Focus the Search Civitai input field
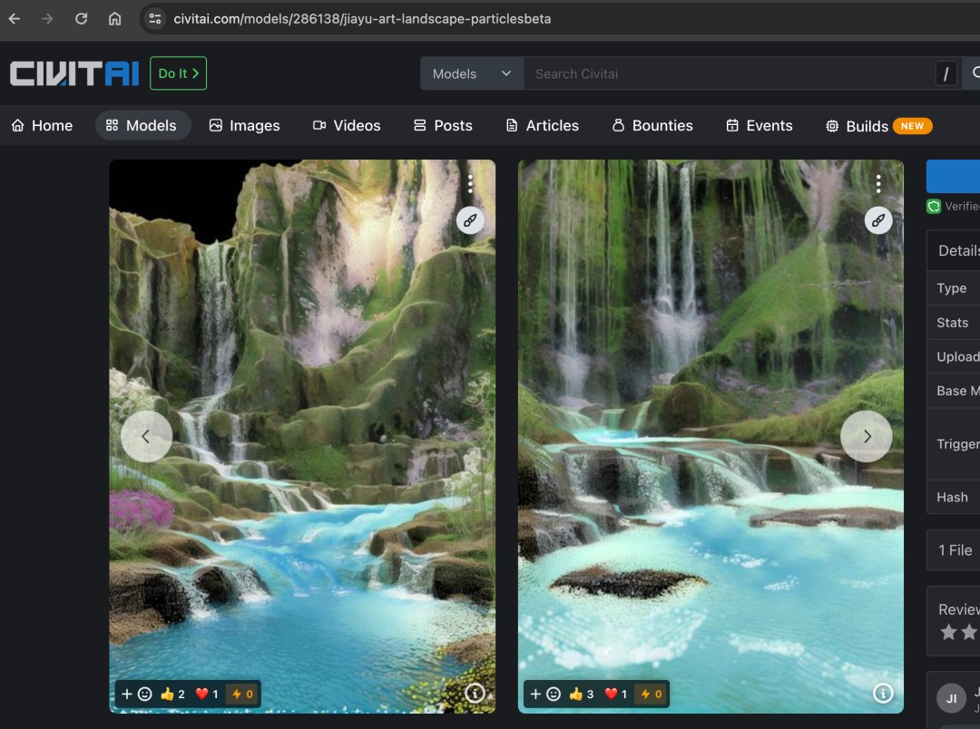 click(729, 73)
